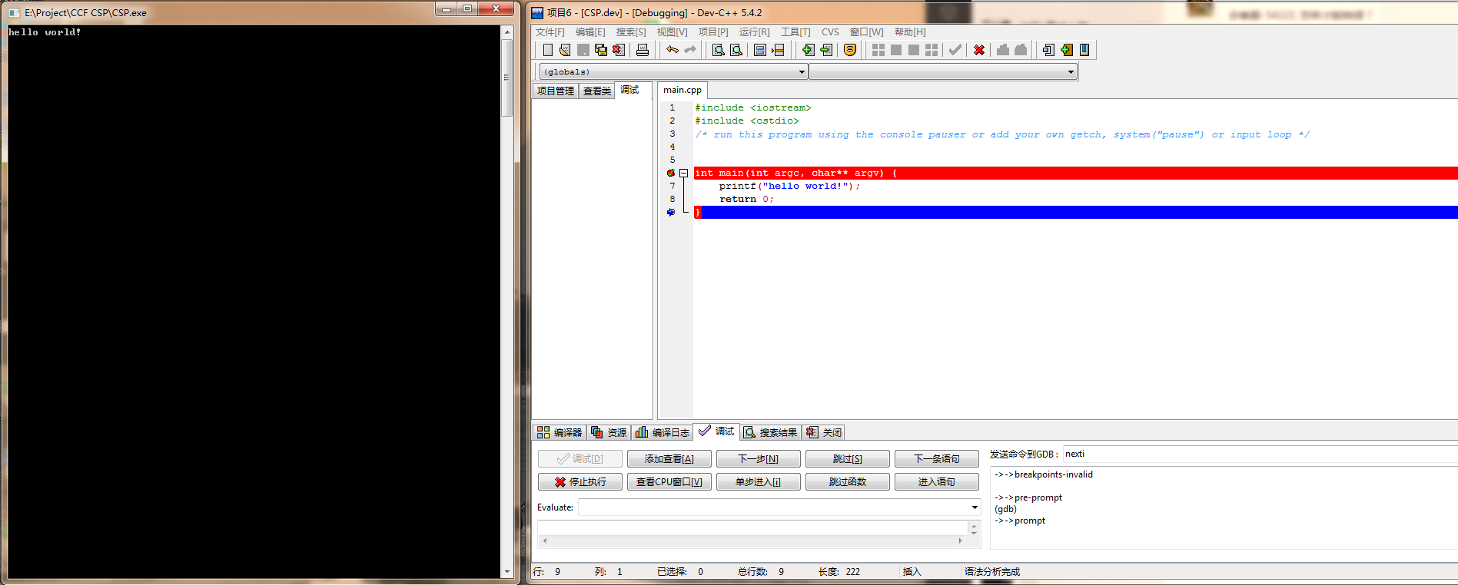The image size is (1458, 585).
Task: Collapse the main function code fold
Action: 683,174
